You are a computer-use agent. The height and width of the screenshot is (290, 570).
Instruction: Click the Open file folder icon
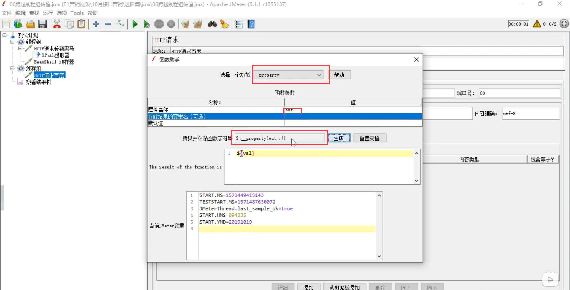[30, 24]
